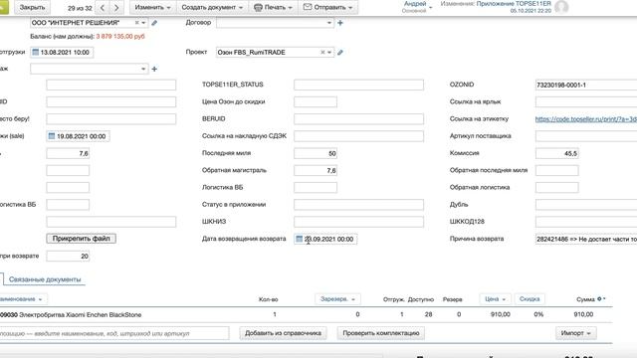Viewport: 637px width, 358px height.
Task: Click the ШКНИЗ input field
Action: point(358,222)
